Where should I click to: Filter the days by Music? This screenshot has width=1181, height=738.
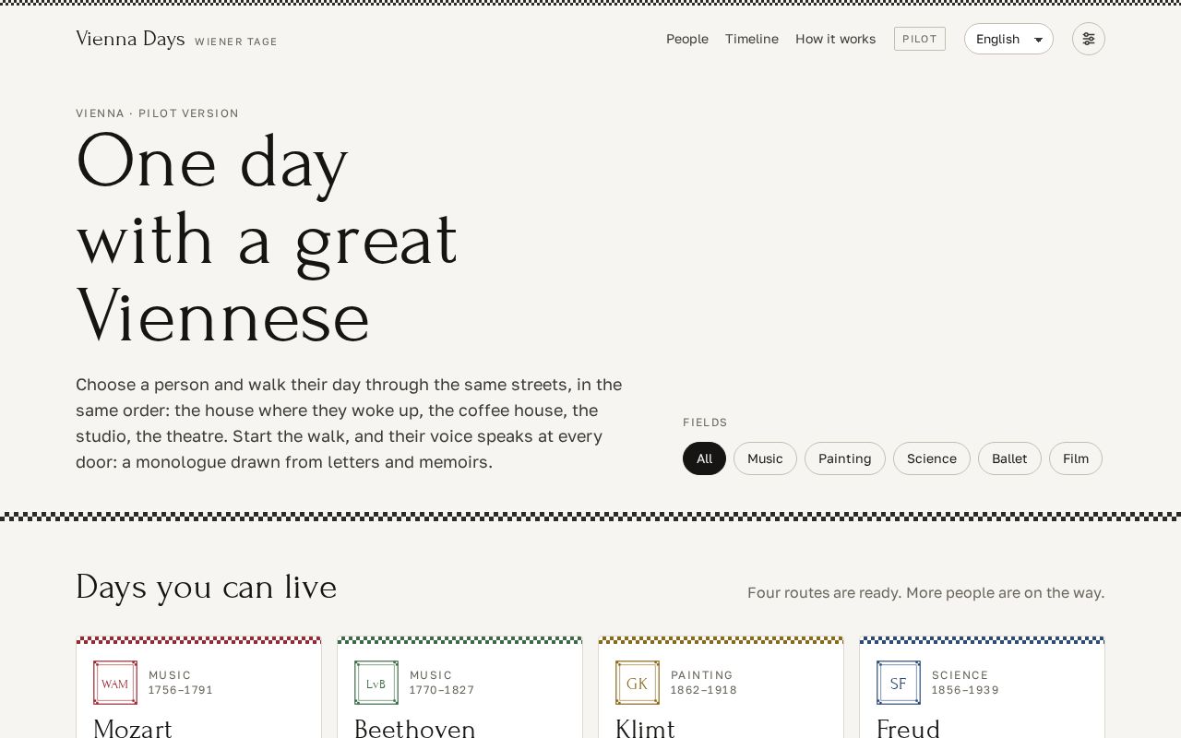point(765,458)
